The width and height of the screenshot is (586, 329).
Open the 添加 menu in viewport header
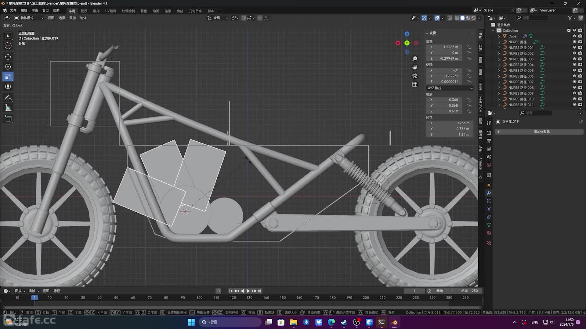[72, 18]
